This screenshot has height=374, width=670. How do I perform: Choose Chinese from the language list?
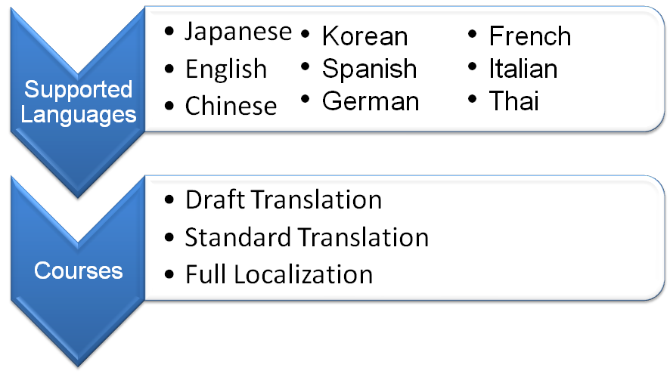point(231,106)
